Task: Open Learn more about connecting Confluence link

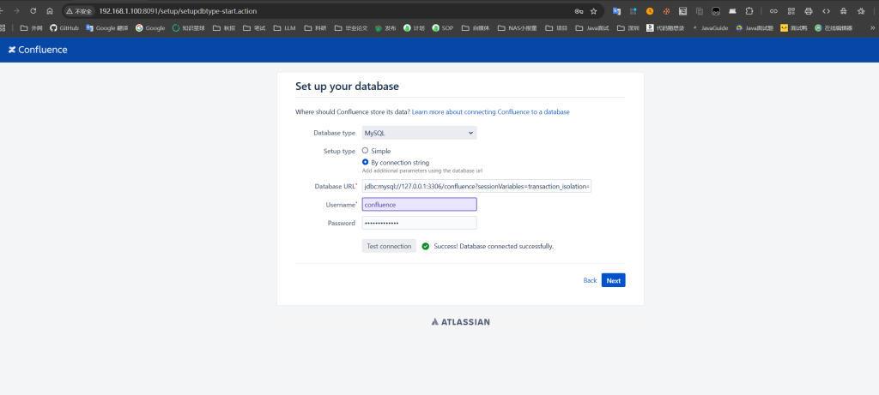Action: 490,112
